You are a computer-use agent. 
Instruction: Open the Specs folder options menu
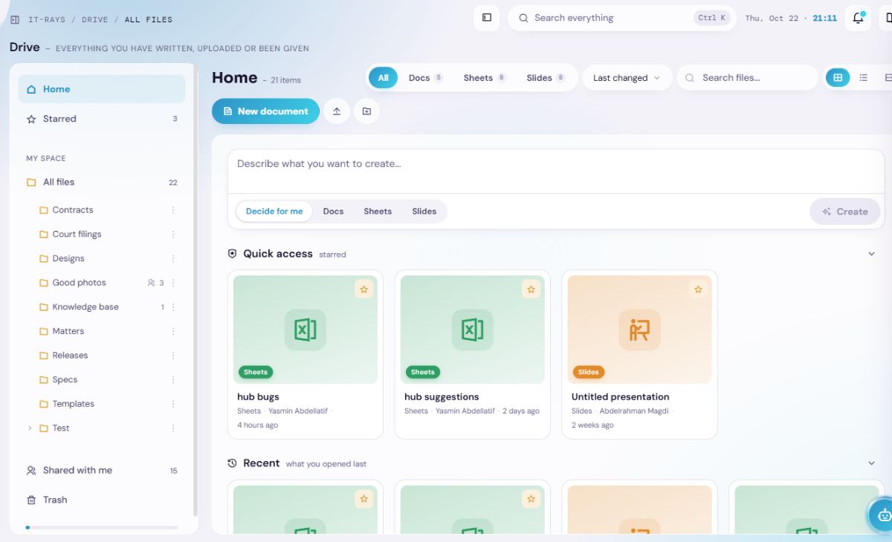[x=173, y=380]
